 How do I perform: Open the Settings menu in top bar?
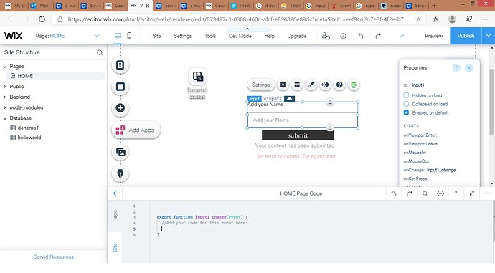182,36
